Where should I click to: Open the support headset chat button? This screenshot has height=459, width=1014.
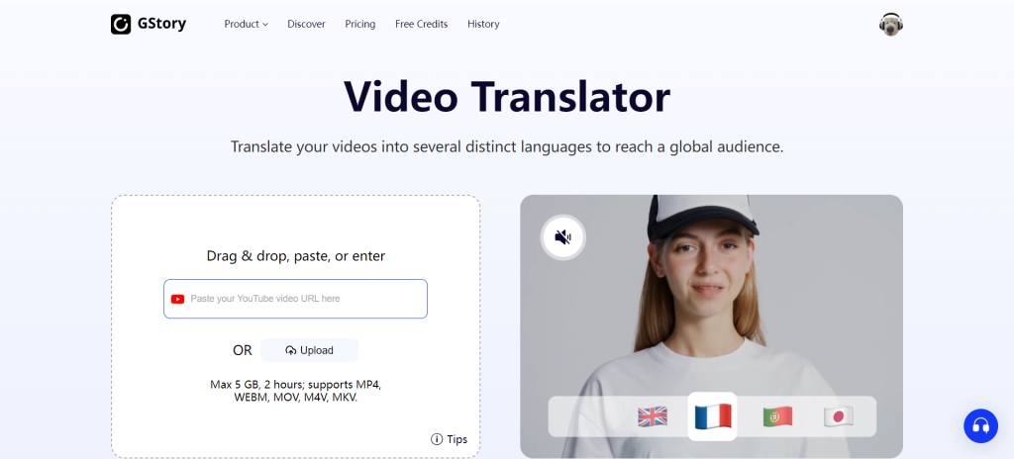pyautogui.click(x=981, y=425)
